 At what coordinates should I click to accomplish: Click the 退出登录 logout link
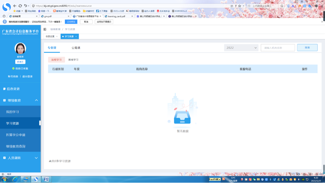[27, 77]
